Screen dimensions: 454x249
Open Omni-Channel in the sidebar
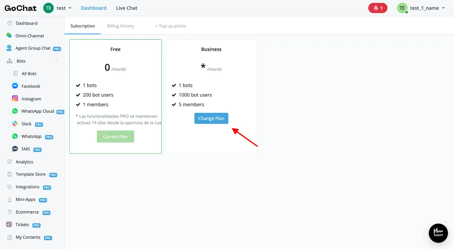[x=30, y=36]
